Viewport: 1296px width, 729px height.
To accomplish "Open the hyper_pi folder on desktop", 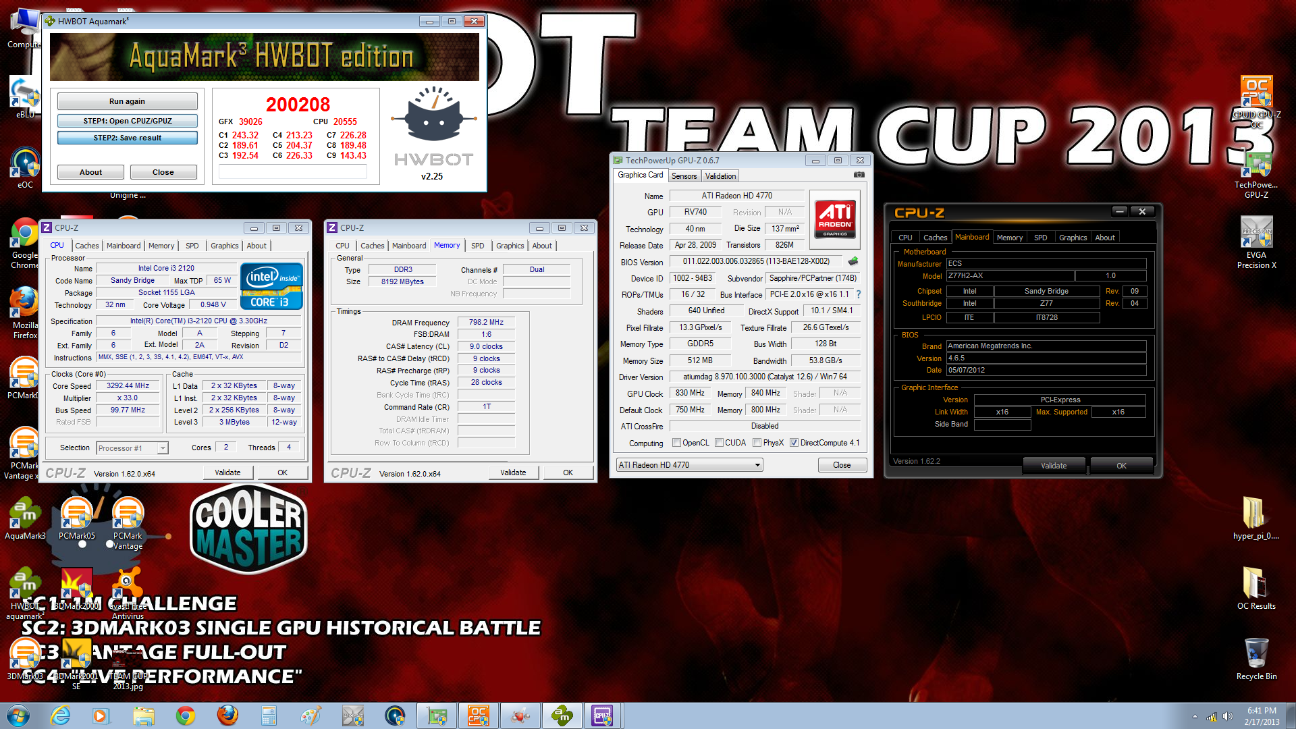I will click(x=1255, y=518).
